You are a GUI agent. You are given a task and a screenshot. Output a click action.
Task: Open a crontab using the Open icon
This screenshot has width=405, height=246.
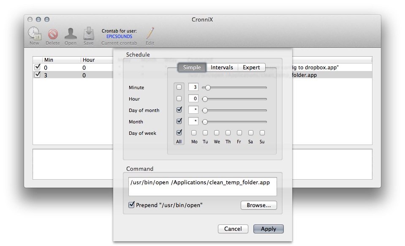[71, 34]
